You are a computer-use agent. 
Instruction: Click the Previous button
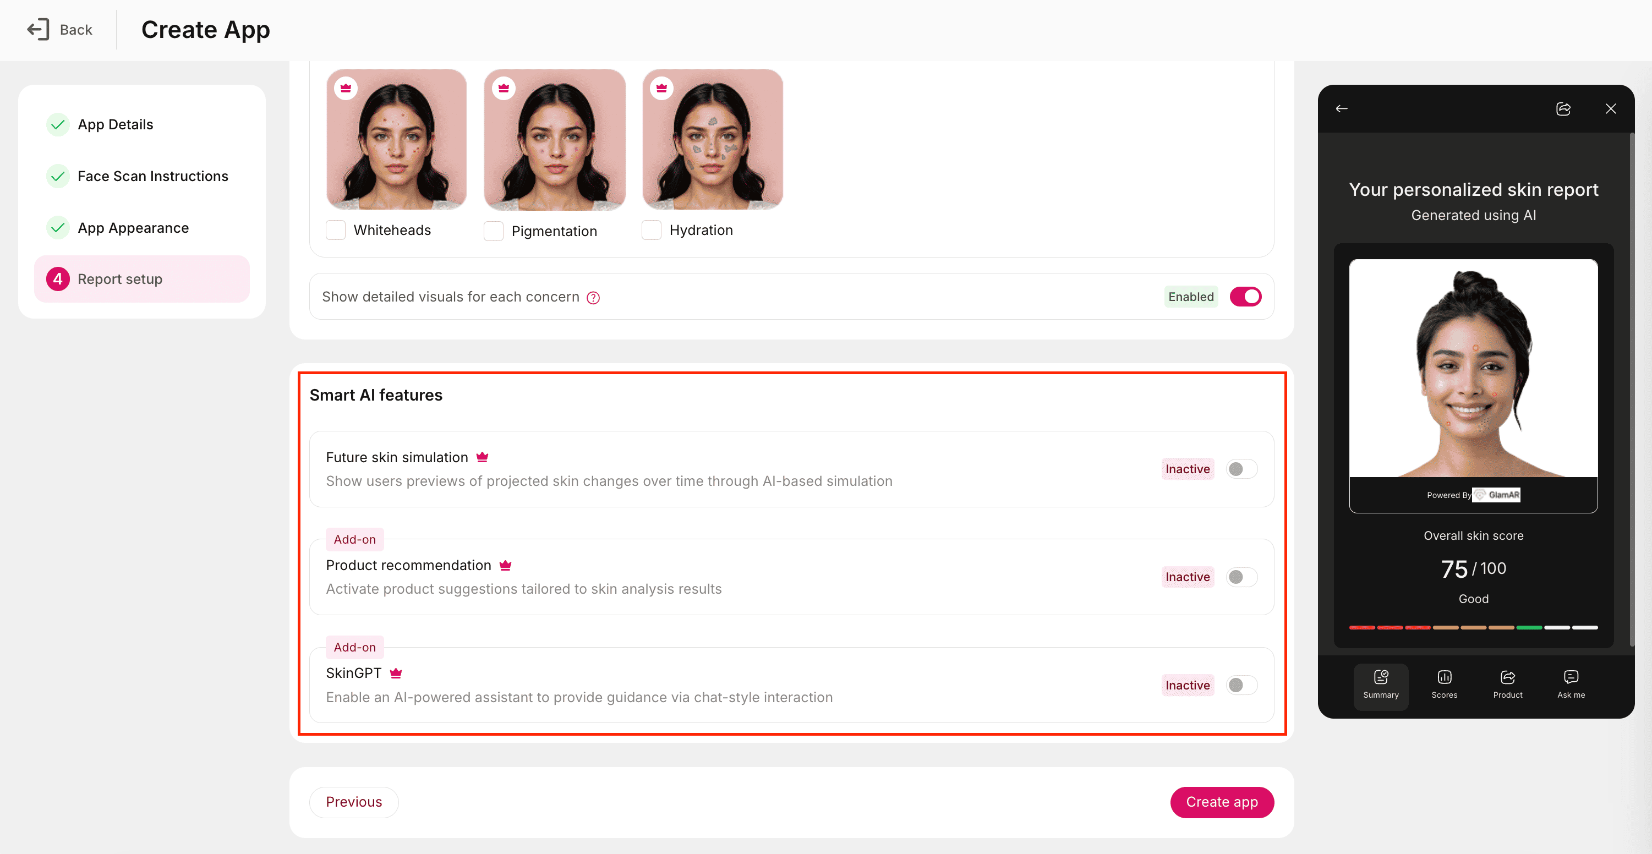click(353, 802)
